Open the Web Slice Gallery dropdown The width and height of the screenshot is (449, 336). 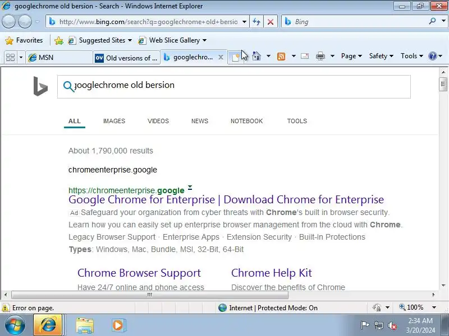click(x=172, y=40)
